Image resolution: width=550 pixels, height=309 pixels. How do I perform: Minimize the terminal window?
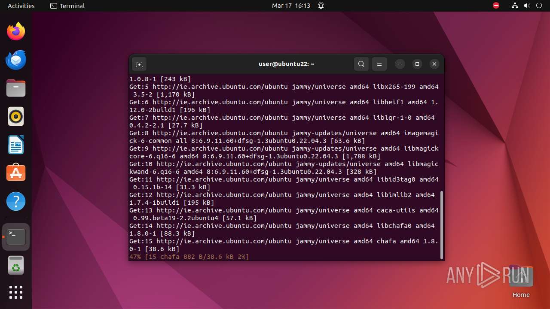(400, 64)
